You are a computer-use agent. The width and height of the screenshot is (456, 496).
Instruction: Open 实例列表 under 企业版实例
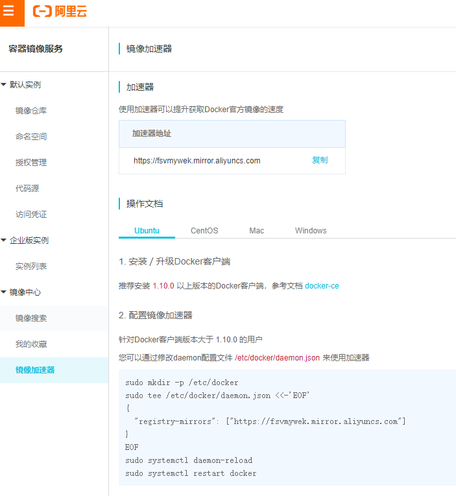31,266
